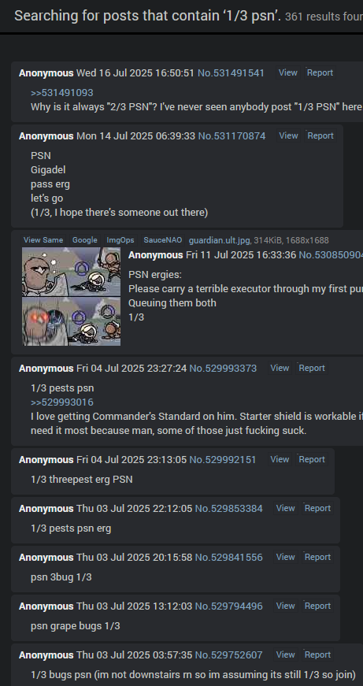This screenshot has width=363, height=686.
Task: Report post No.529992151
Action: pyautogui.click(x=311, y=460)
